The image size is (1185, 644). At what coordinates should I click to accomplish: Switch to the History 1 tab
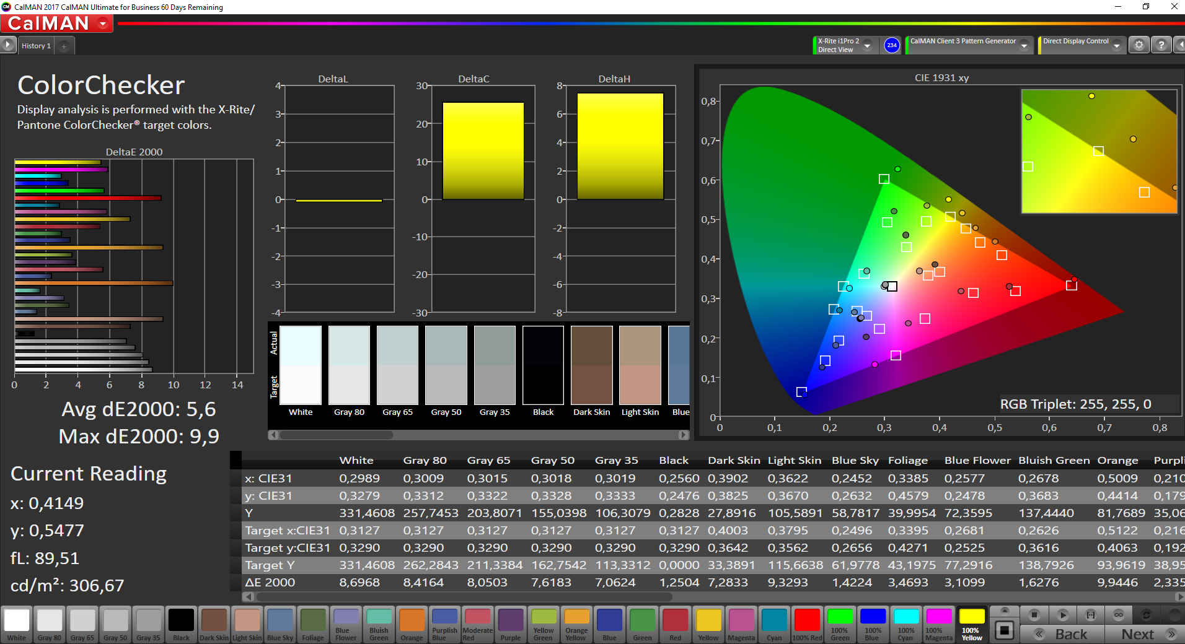coord(36,46)
